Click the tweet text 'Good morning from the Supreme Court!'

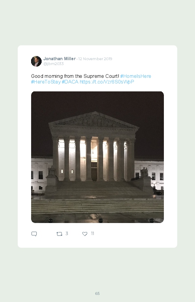click(x=75, y=76)
